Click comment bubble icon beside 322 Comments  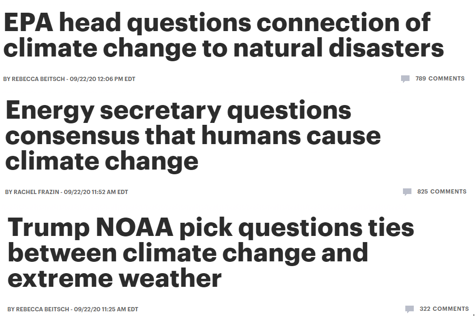click(410, 309)
